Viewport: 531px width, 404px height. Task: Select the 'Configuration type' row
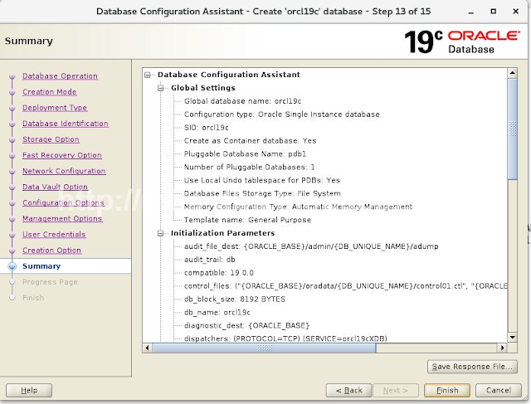(x=282, y=114)
